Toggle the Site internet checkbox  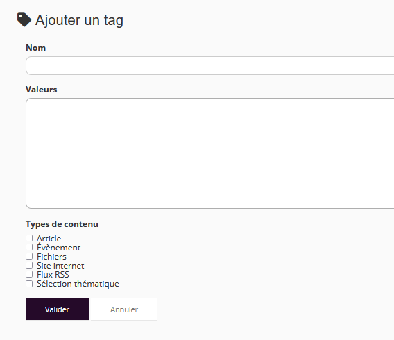click(29, 265)
